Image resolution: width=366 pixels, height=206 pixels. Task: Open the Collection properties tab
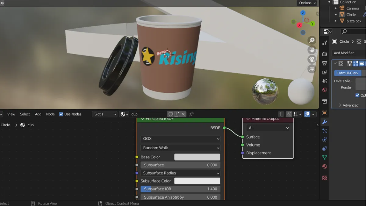(x=325, y=101)
